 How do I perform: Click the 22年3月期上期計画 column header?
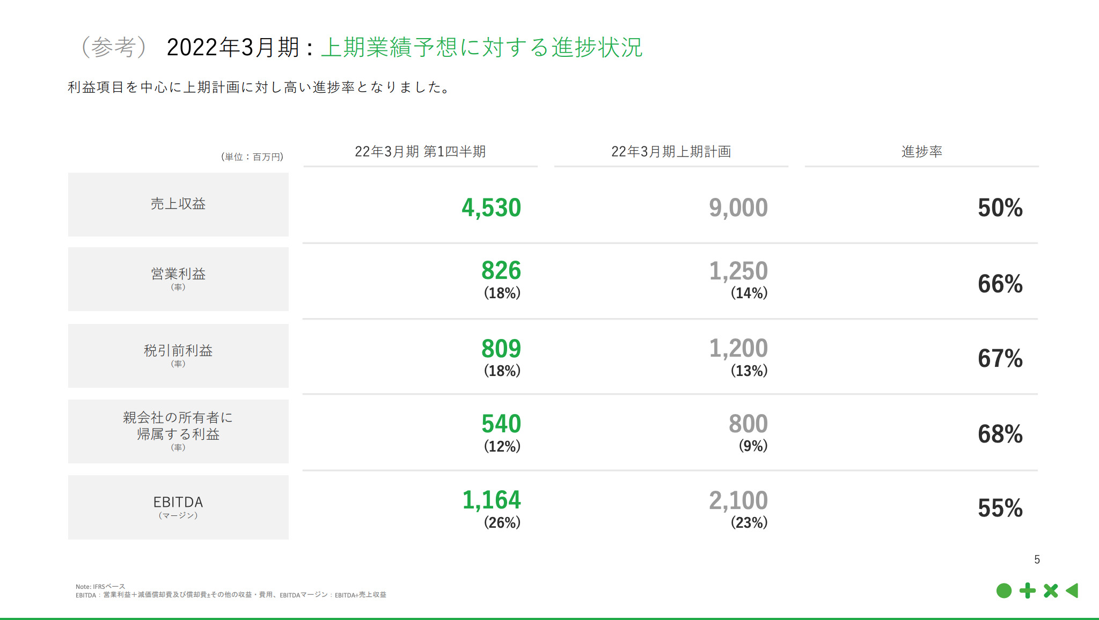click(671, 152)
